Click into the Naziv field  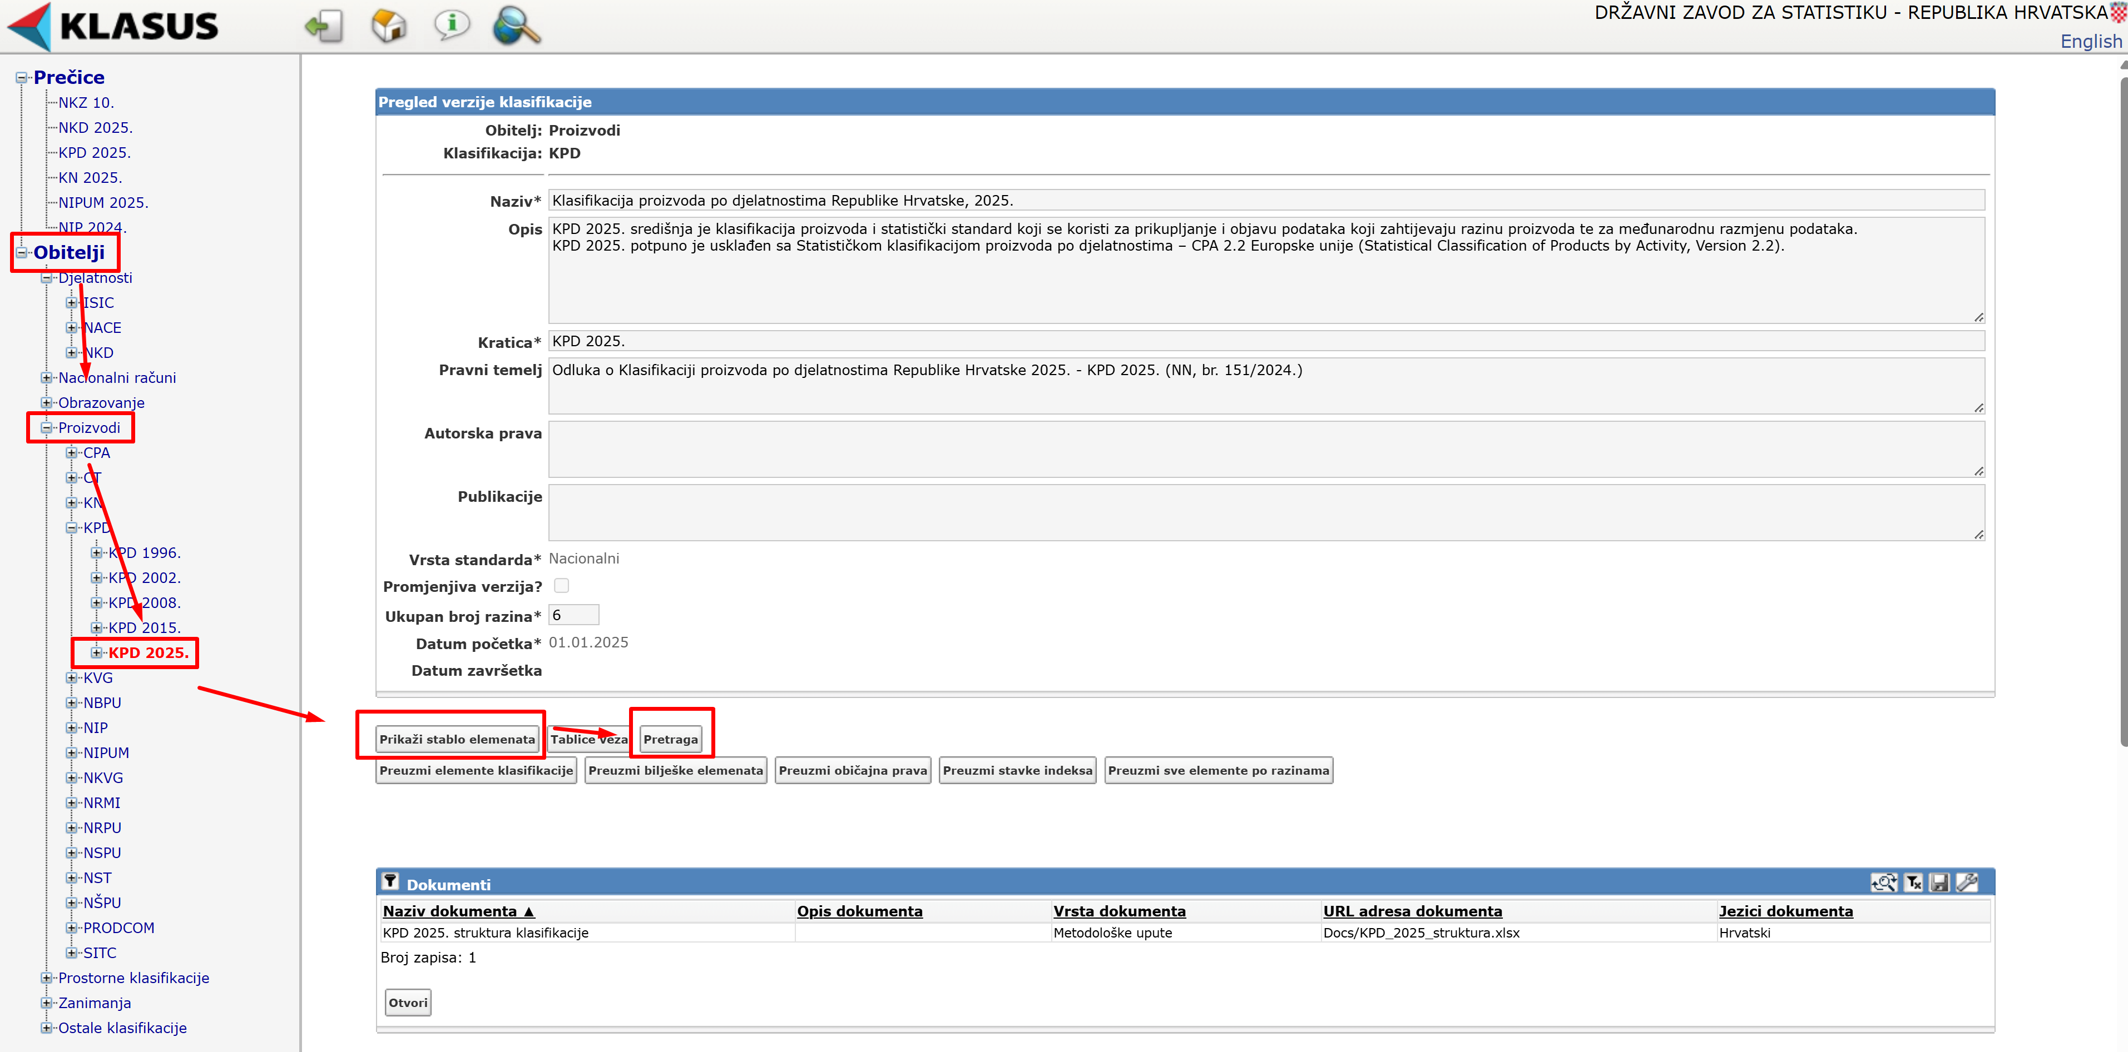click(1266, 201)
